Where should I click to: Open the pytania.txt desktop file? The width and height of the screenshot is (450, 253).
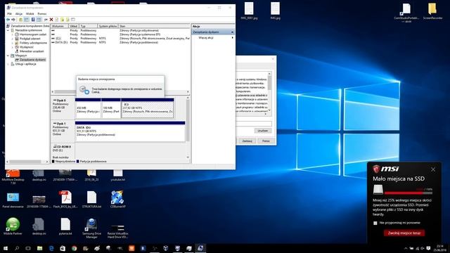click(x=65, y=226)
